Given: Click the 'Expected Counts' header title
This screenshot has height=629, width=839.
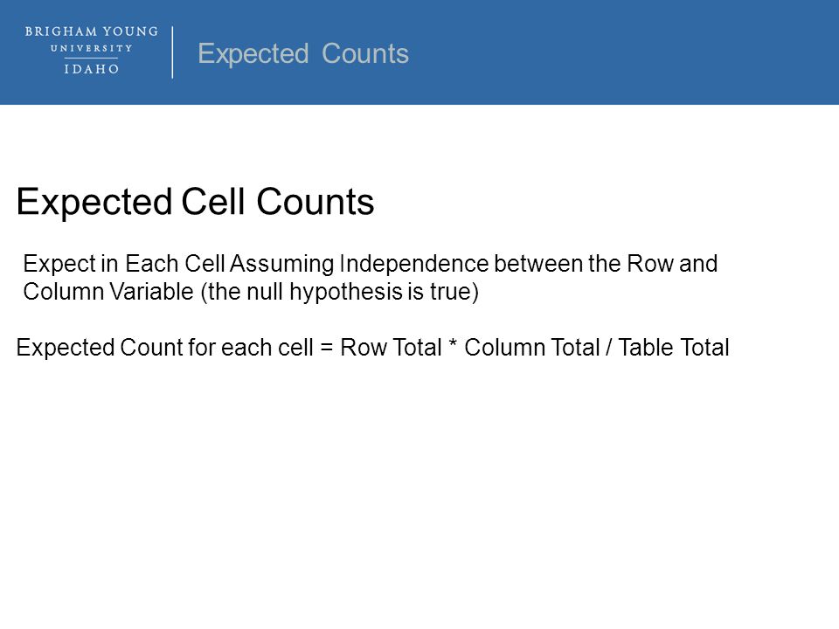Looking at the screenshot, I should tap(303, 53).
